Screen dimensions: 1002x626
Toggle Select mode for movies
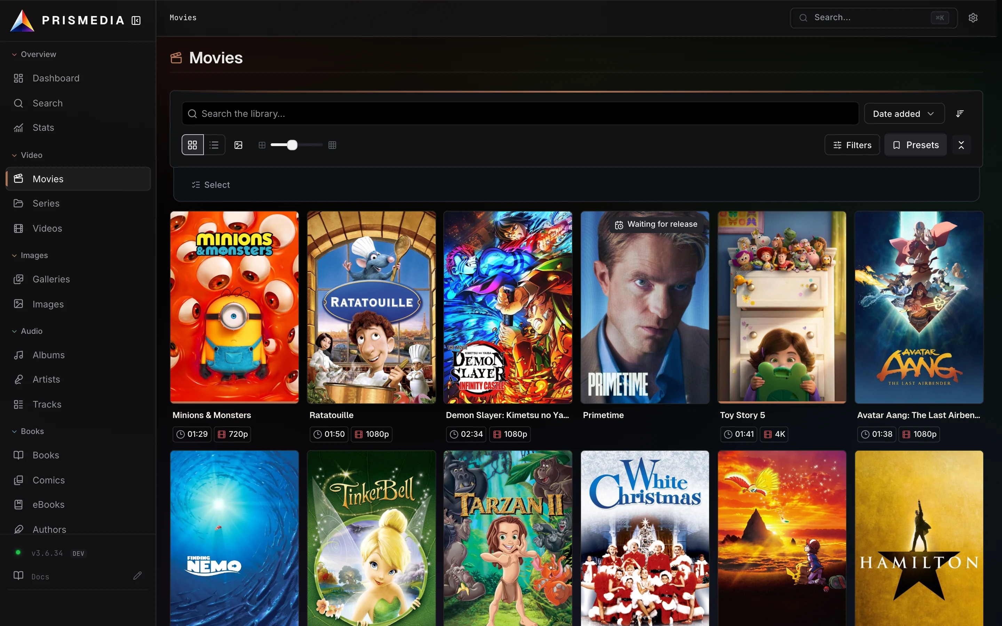point(211,185)
